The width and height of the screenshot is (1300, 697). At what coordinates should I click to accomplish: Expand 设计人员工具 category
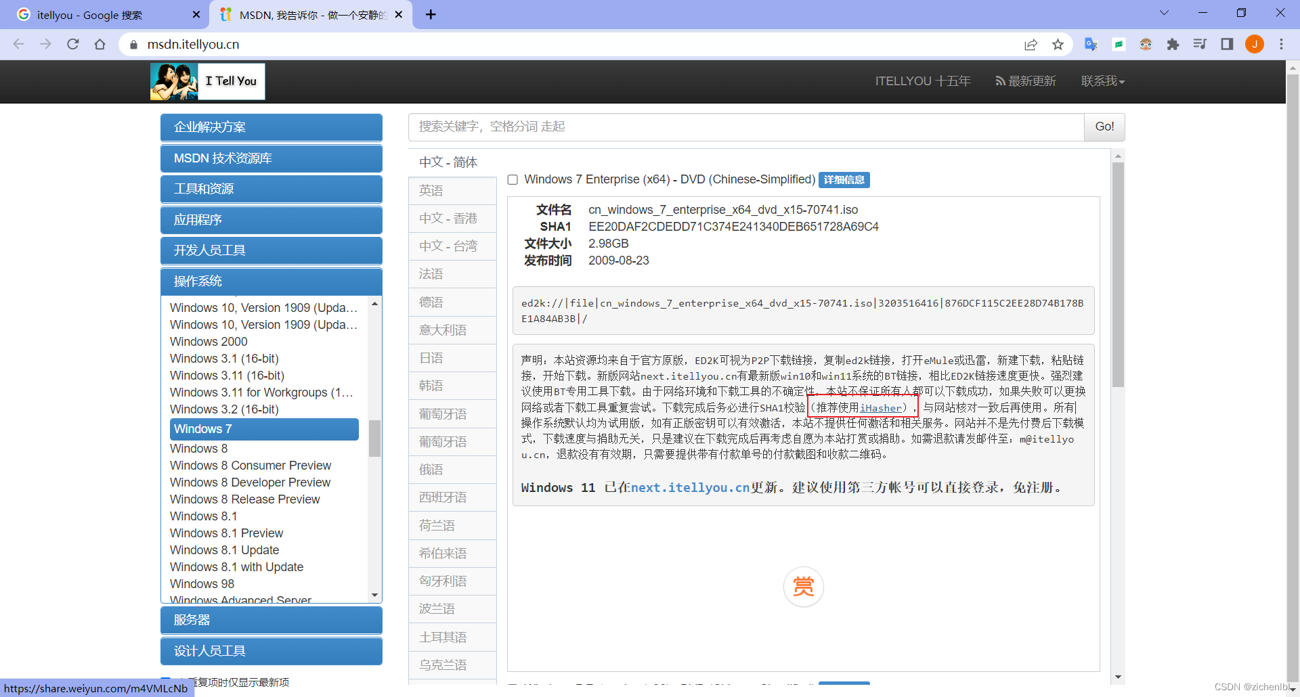point(272,651)
